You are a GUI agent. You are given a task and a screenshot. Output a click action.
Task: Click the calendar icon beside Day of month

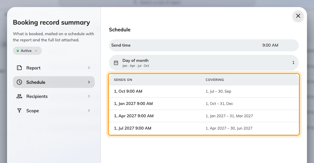116,63
